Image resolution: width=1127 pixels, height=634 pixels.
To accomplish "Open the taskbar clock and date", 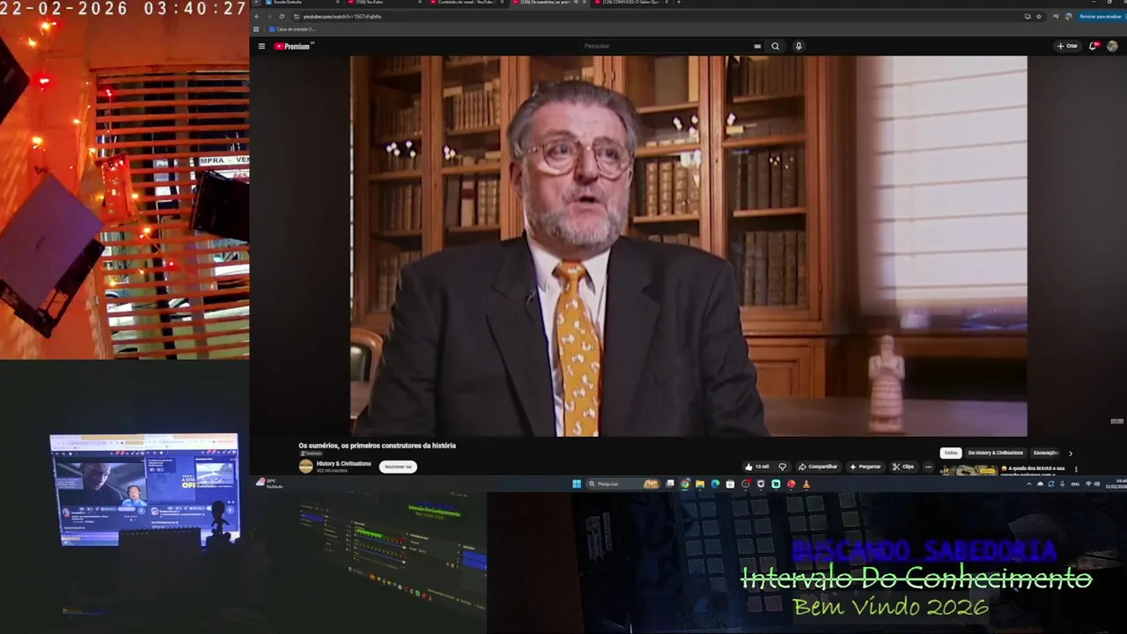I will coord(1116,483).
